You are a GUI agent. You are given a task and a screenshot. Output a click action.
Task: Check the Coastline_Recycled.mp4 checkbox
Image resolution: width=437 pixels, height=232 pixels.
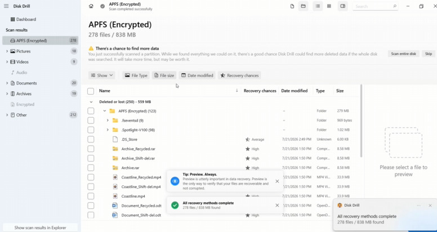point(91,177)
